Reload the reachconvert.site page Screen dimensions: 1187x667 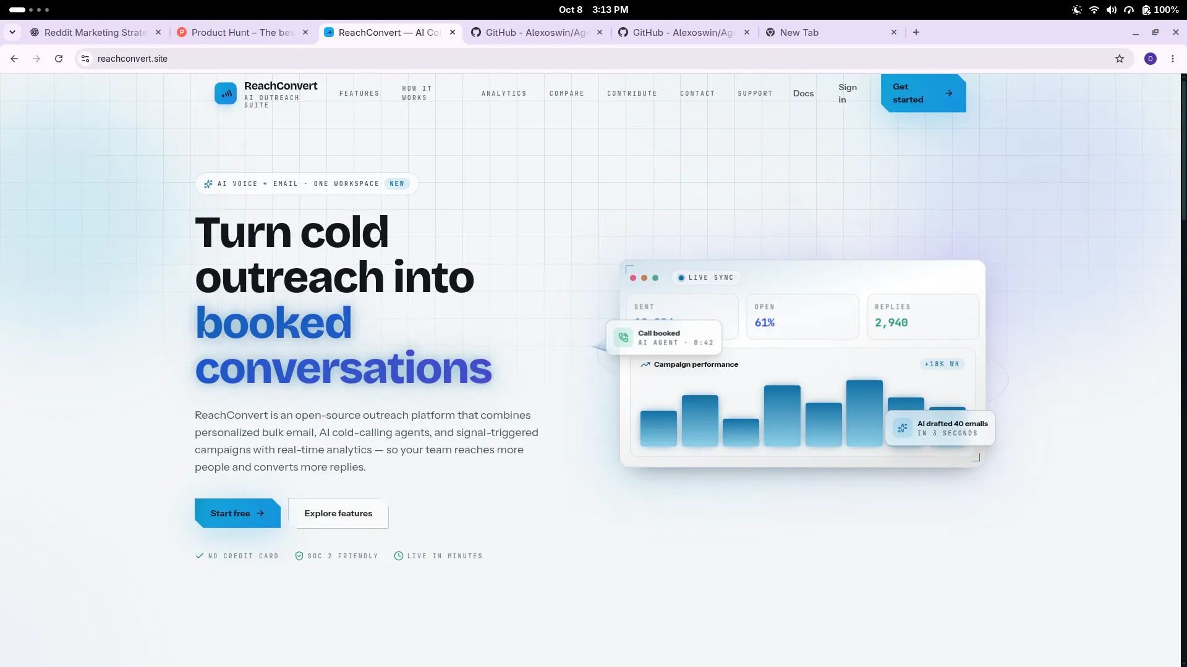[59, 59]
